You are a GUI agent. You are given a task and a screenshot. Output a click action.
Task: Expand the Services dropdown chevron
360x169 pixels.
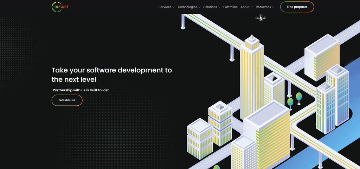[x=174, y=7]
